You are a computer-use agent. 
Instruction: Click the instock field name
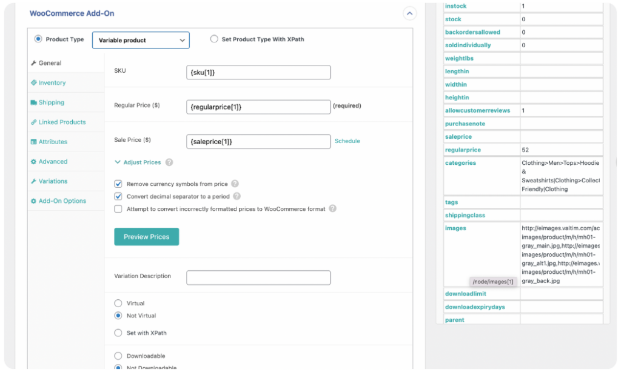[x=455, y=6]
